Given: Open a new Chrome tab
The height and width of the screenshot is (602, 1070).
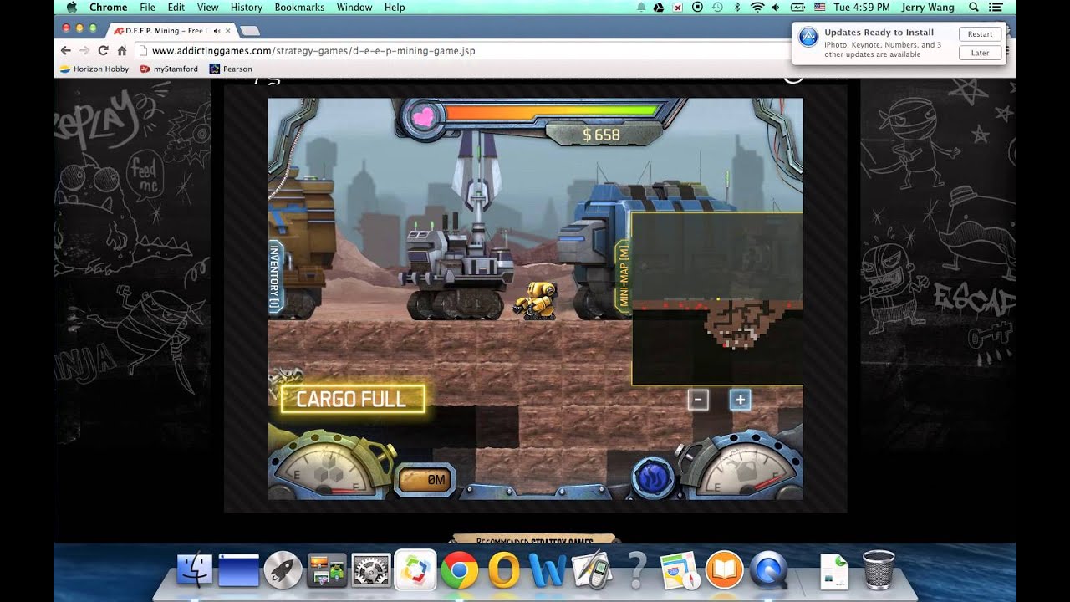Looking at the screenshot, I should coord(249,31).
